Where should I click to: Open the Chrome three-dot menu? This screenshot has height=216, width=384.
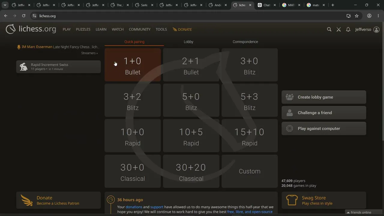pos(378,16)
